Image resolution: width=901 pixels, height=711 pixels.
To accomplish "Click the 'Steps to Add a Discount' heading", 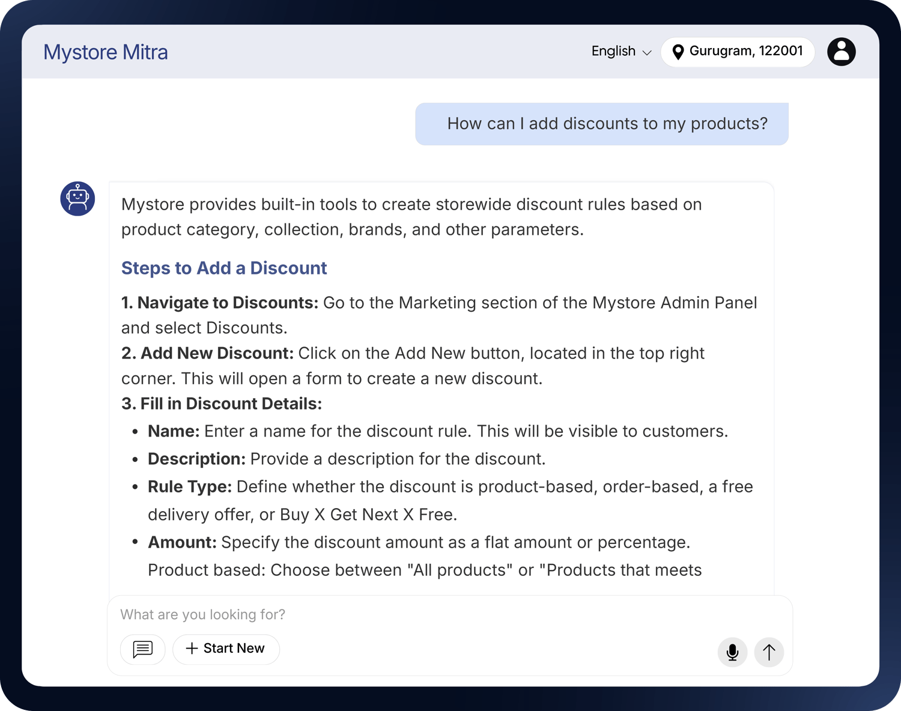I will pyautogui.click(x=224, y=268).
